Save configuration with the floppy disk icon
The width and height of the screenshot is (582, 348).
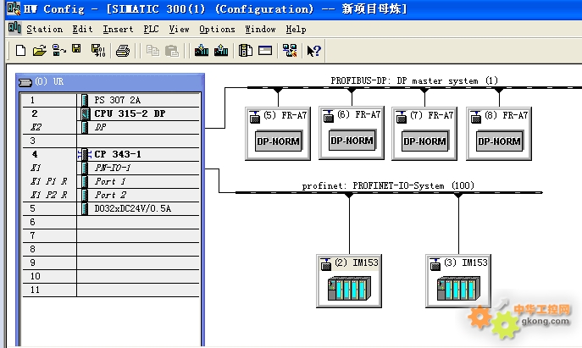point(76,49)
